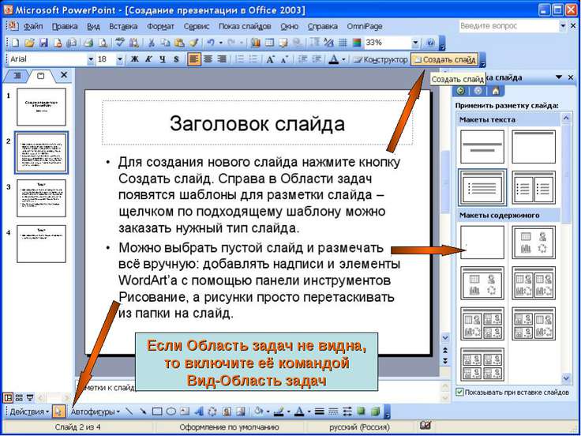Screen dimensions: 581x436
Task: Open the Файл menu
Action: [x=33, y=27]
